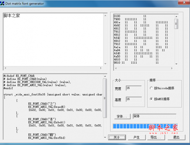Open the 导出... export dialog
Viewport: 190px width, 145px height.
tap(155, 137)
